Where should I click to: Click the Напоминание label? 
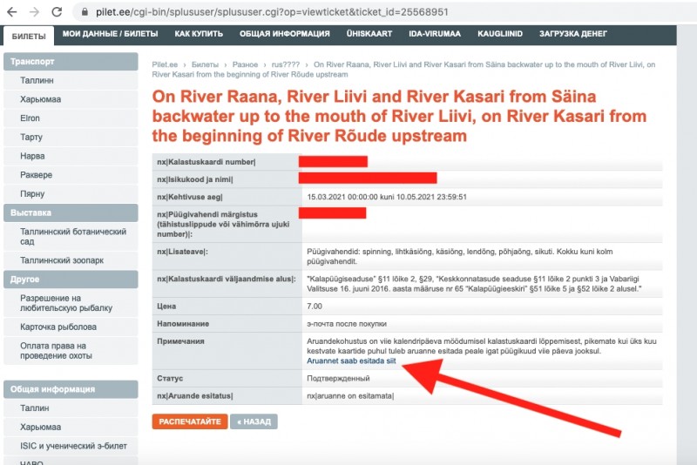[183, 324]
